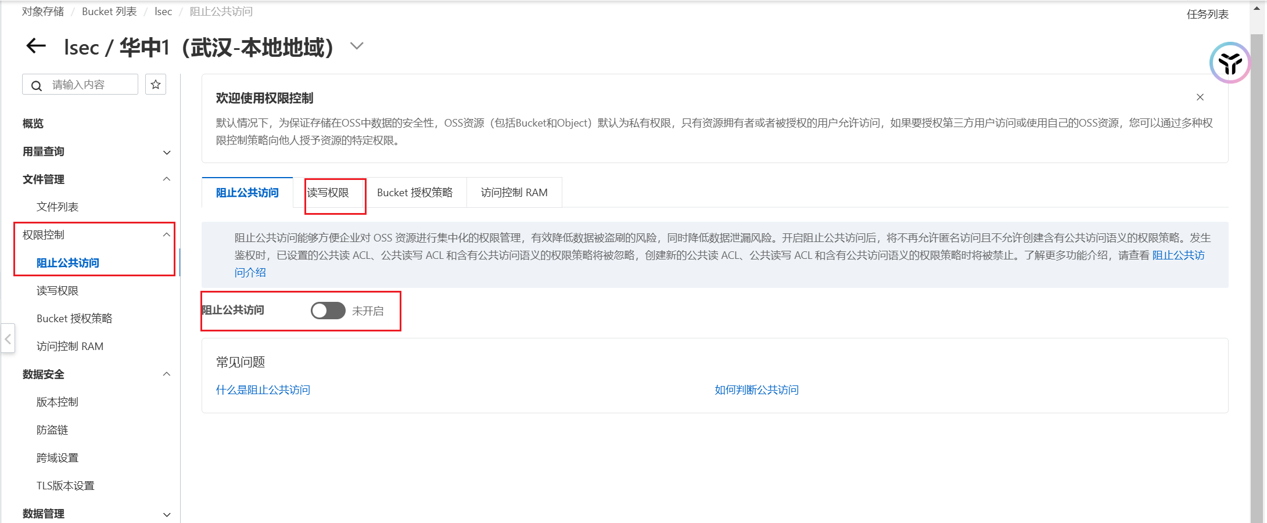The image size is (1267, 523).
Task: Switch to the 读写权限 tab
Action: tap(328, 193)
